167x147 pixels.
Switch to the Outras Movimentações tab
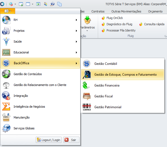click(x=126, y=11)
